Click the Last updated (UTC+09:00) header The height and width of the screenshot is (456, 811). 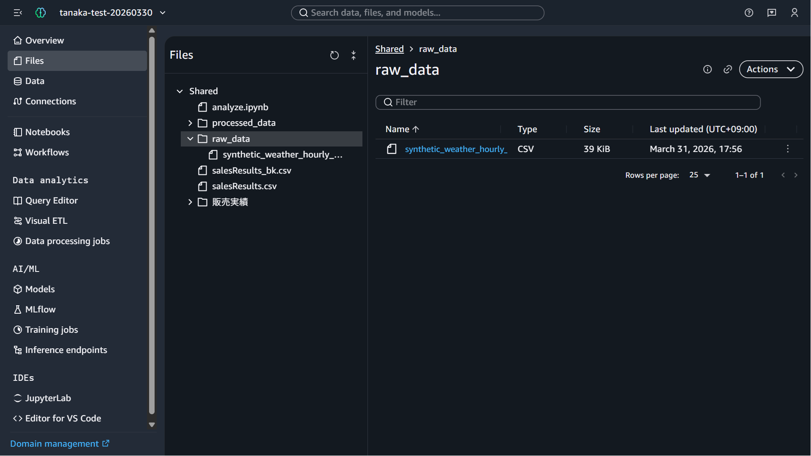[x=703, y=129]
